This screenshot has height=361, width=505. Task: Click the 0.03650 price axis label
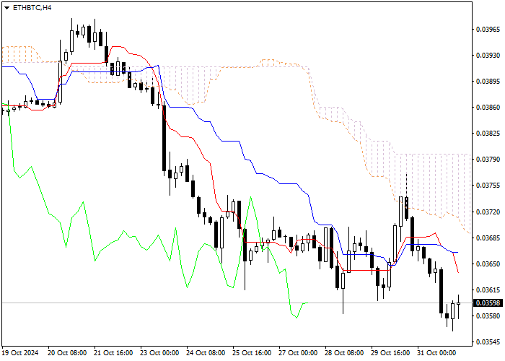[488, 264]
